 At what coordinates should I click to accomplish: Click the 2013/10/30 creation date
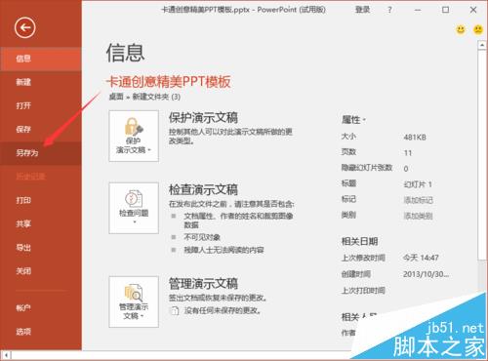[427, 274]
